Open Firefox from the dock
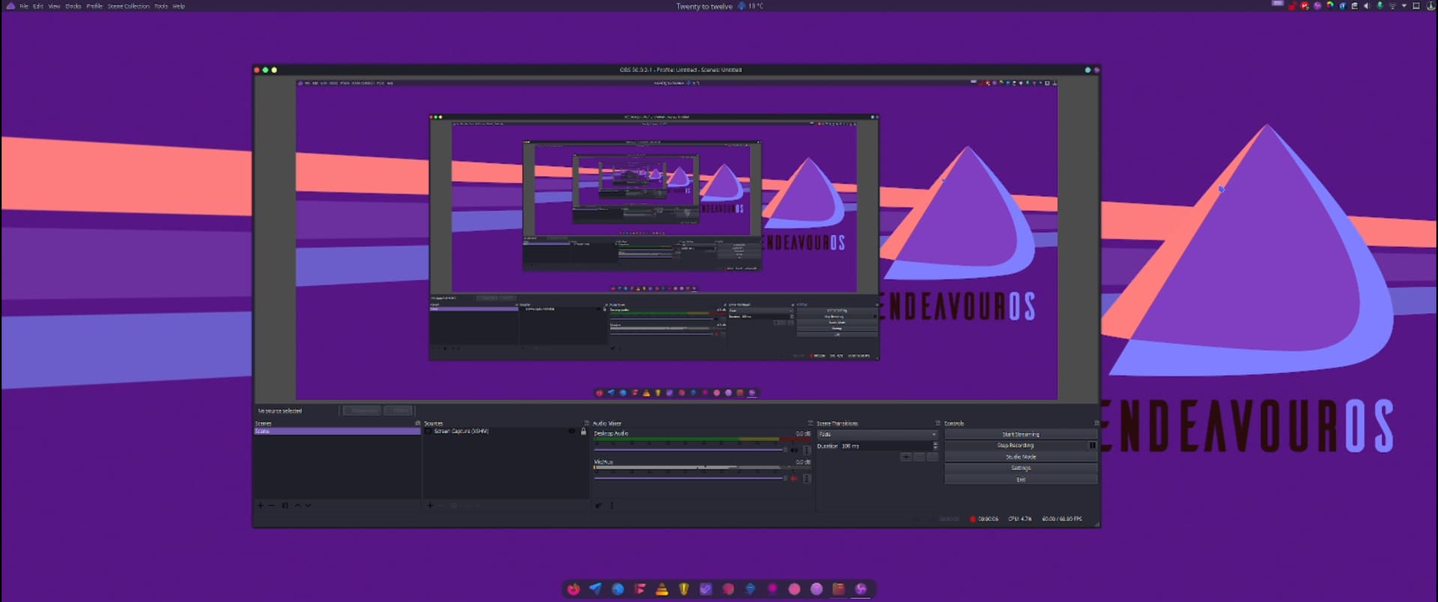 [x=573, y=589]
